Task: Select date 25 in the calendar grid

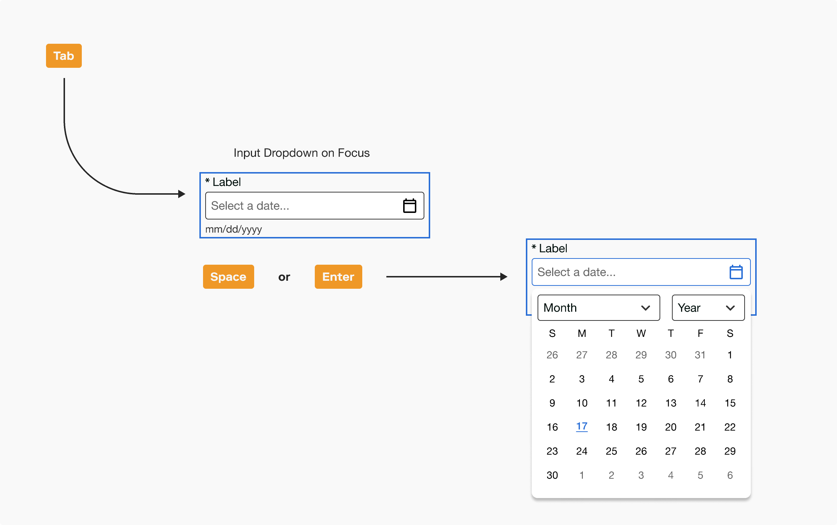Action: tap(611, 451)
